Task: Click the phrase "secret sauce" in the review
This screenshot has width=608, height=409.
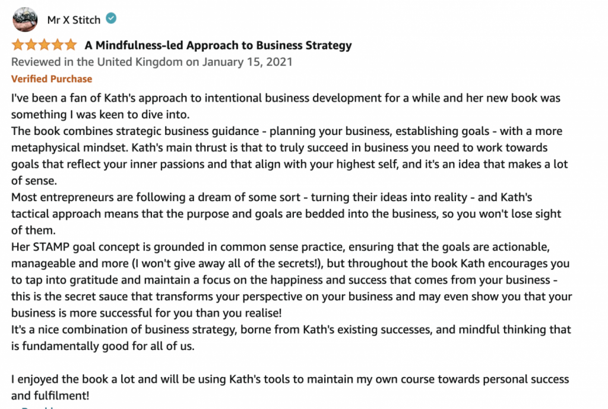Action: 96,297
